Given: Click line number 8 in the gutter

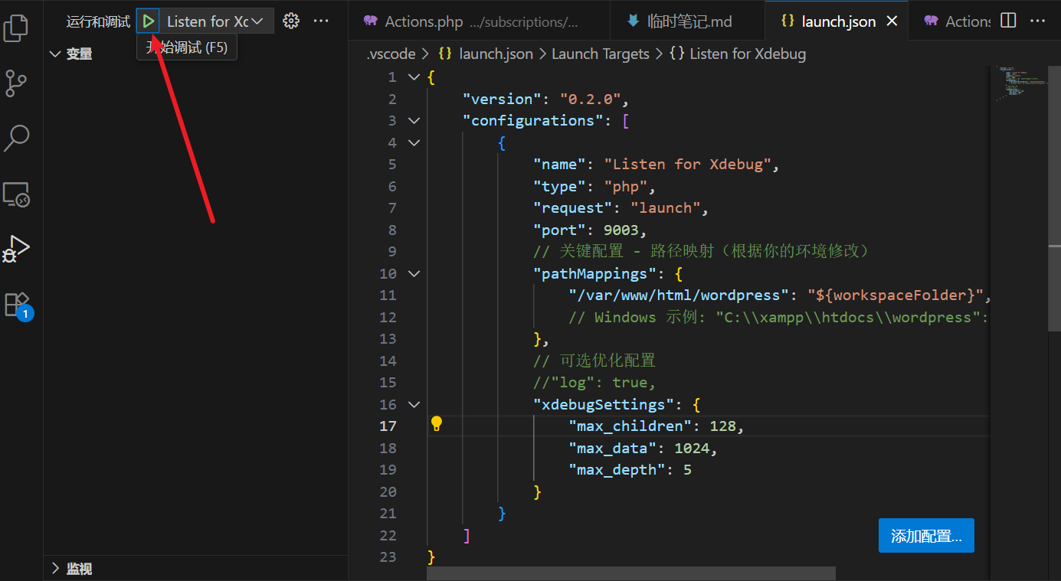Looking at the screenshot, I should 391,230.
